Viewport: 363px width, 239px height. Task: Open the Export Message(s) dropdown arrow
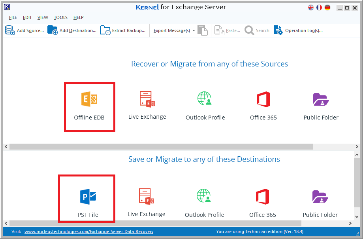coord(194,30)
